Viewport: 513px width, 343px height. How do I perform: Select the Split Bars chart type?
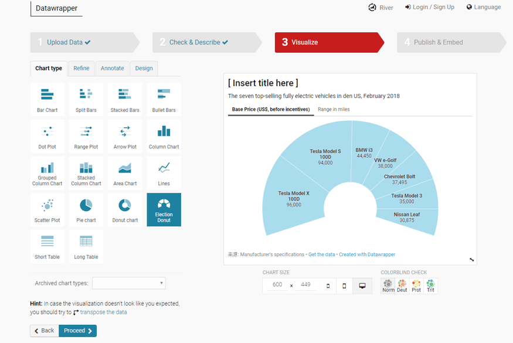coord(86,100)
